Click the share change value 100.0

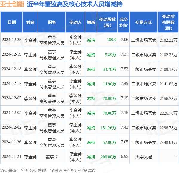pos(112,40)
